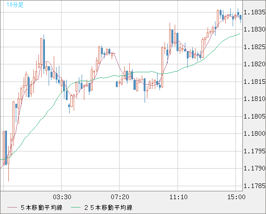Click the 15:00 time axis label
The height and width of the screenshot is (214, 266).
(x=236, y=197)
